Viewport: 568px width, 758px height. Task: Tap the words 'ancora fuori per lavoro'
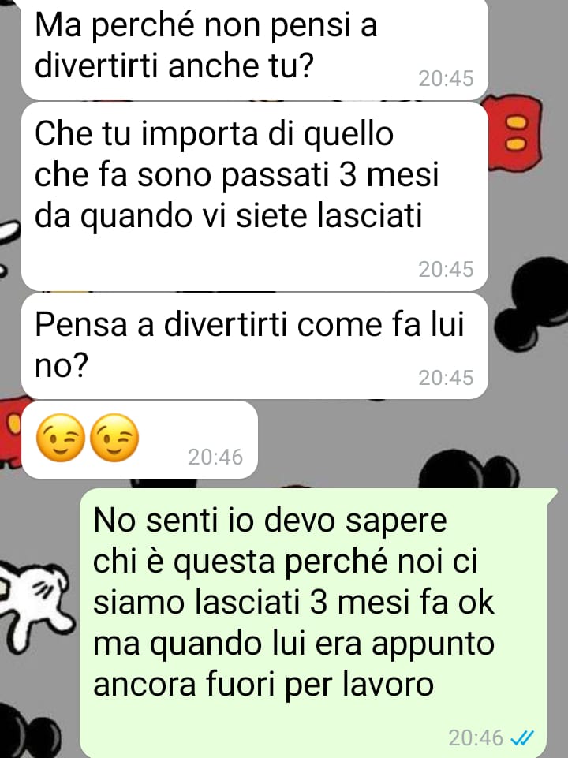263,685
